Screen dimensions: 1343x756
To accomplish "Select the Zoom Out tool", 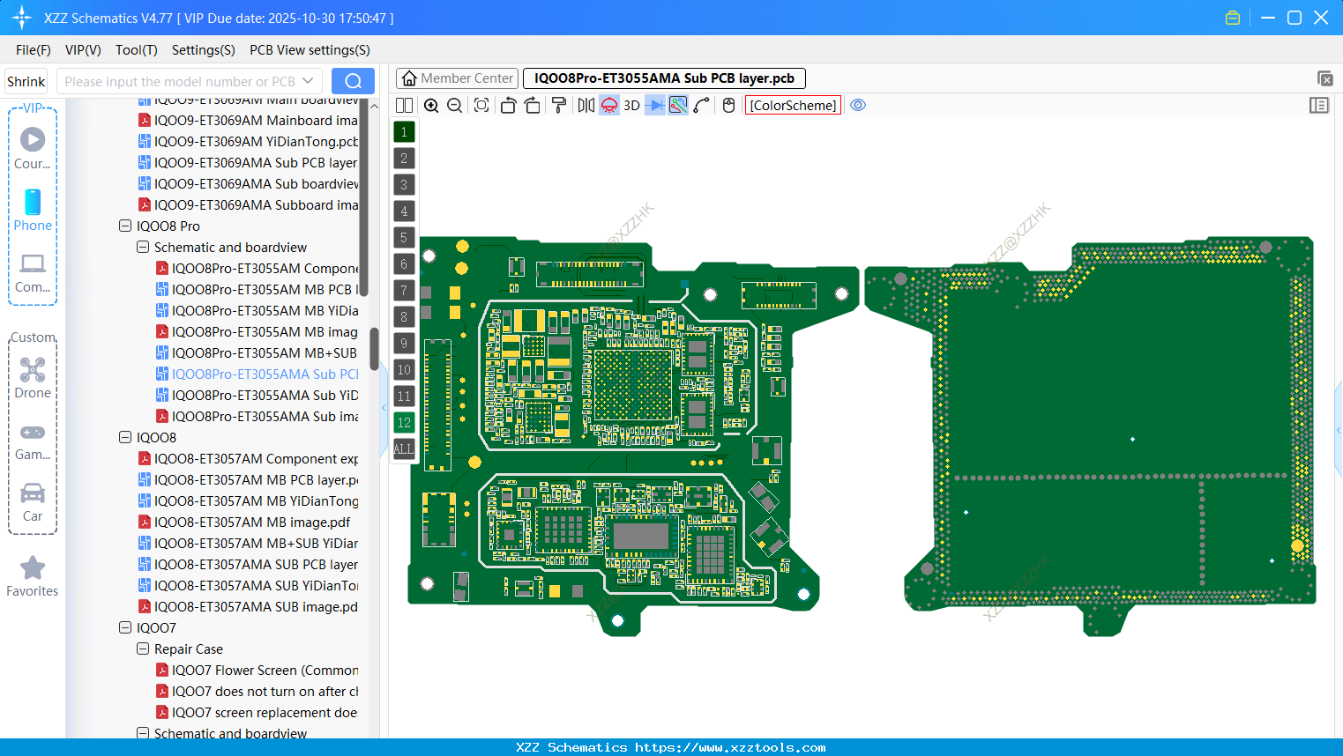I will point(453,105).
